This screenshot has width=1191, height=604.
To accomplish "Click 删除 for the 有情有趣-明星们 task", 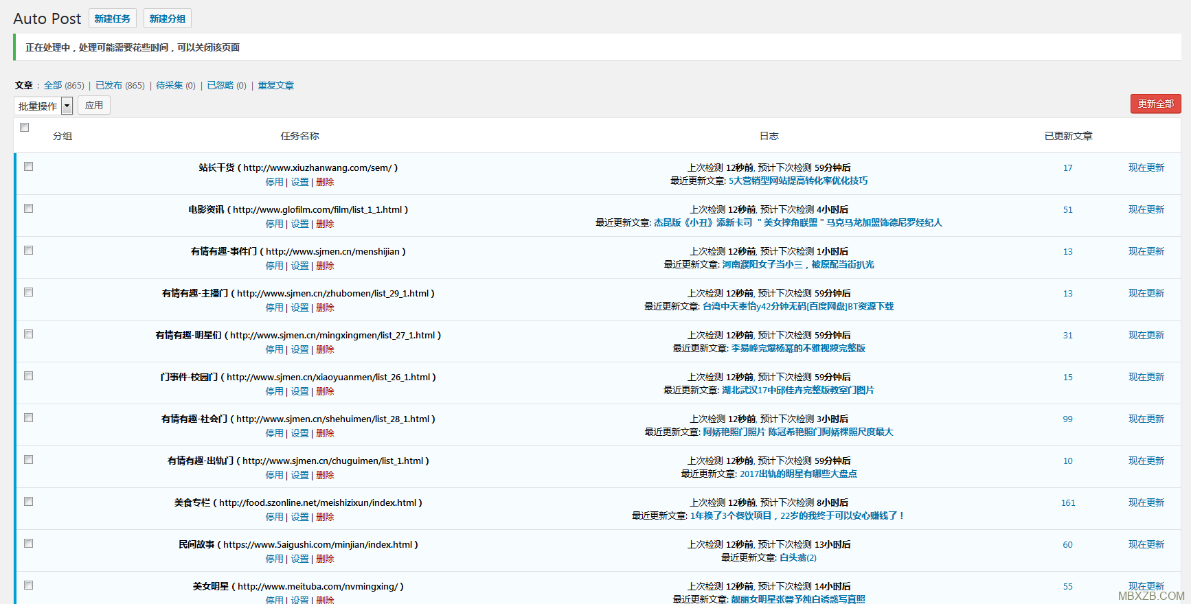I will tap(325, 350).
